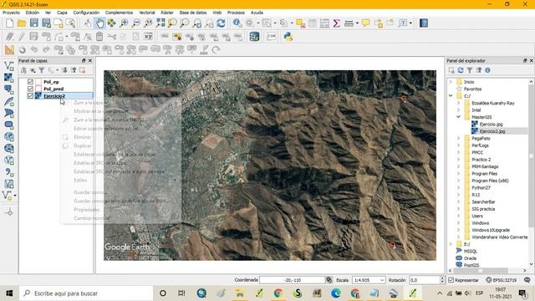The image size is (535, 301).
Task: Toggle the Representar render checkbox
Action: click(451, 280)
